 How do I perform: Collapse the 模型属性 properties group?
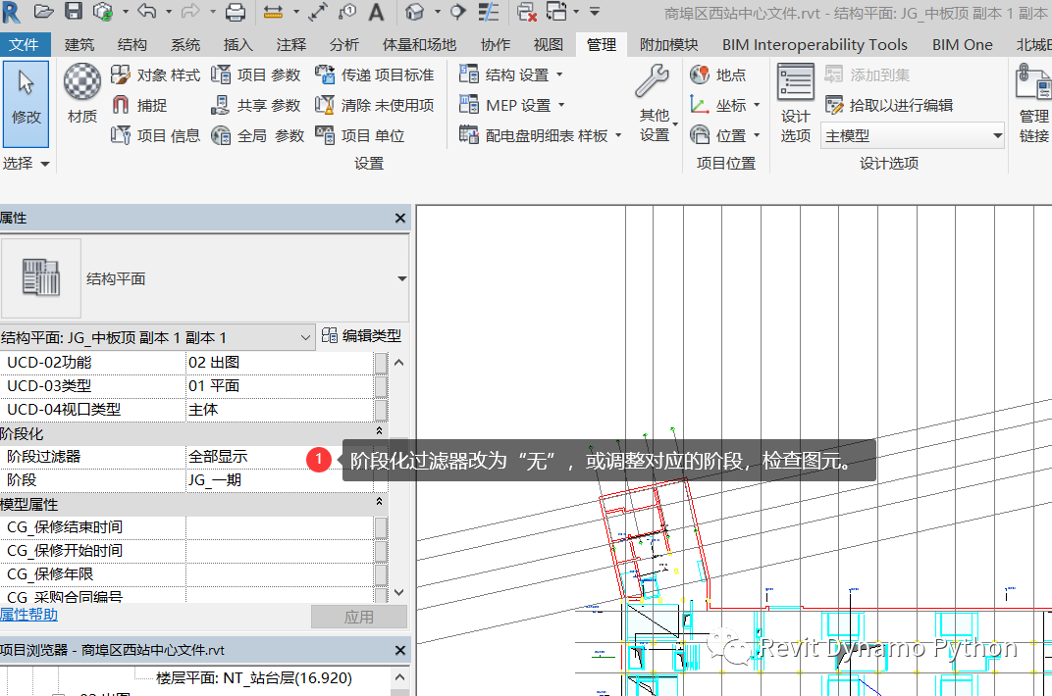[379, 503]
